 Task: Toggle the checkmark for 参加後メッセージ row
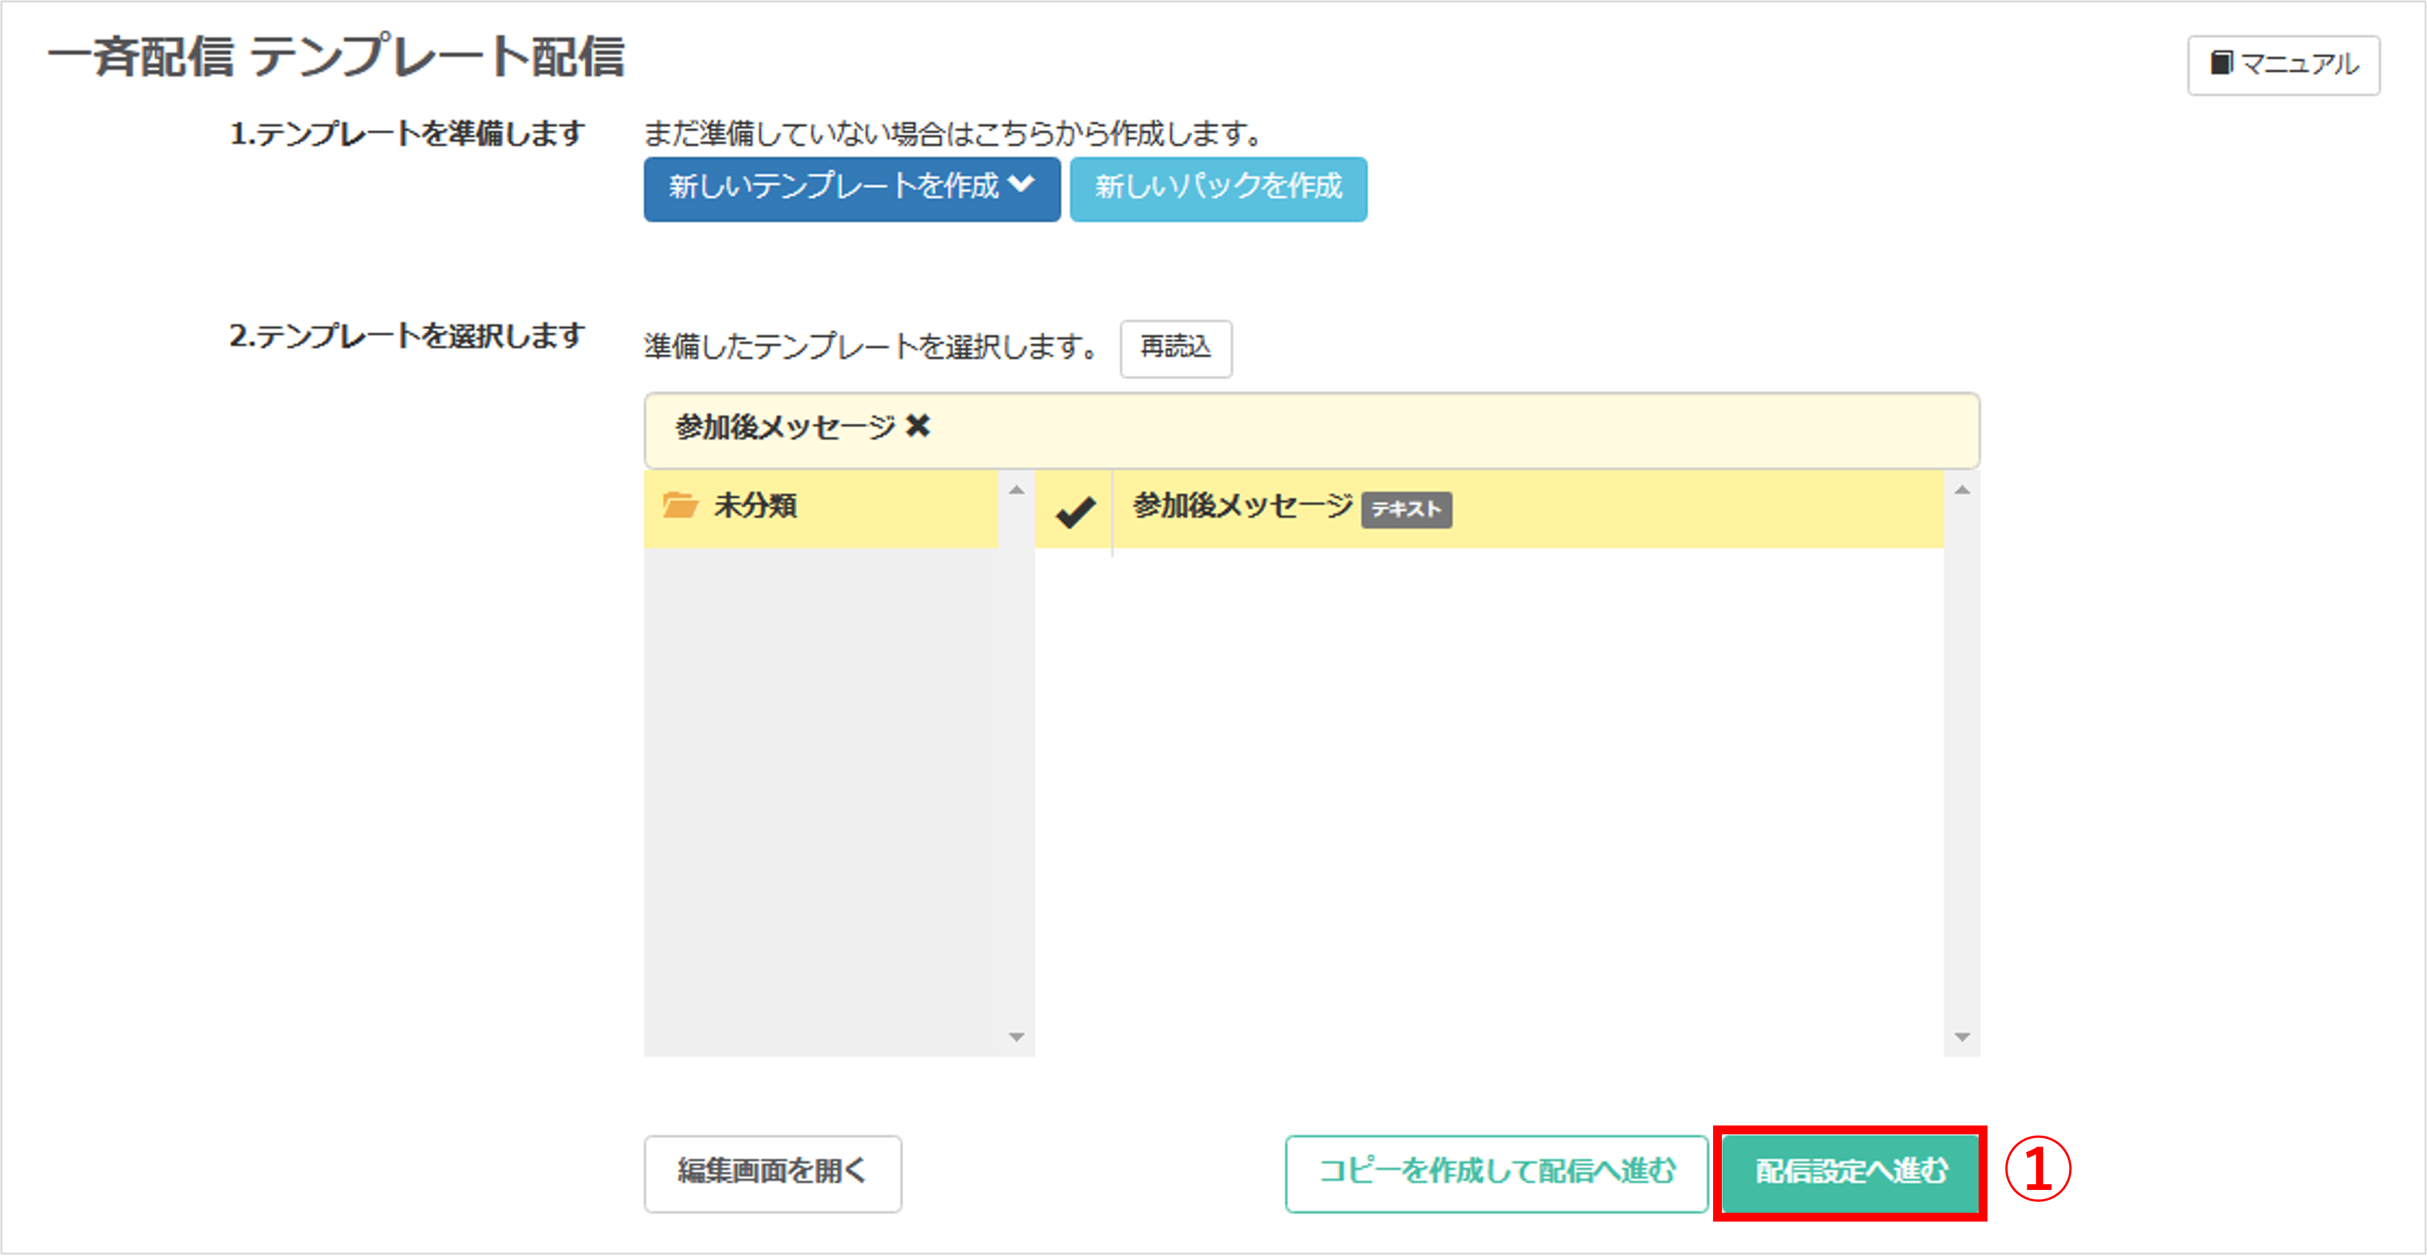coord(1074,512)
